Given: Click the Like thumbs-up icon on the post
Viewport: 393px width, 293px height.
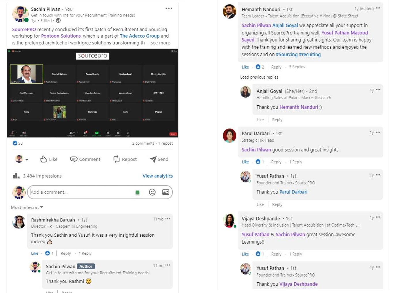Looking at the screenshot, I should (44, 159).
